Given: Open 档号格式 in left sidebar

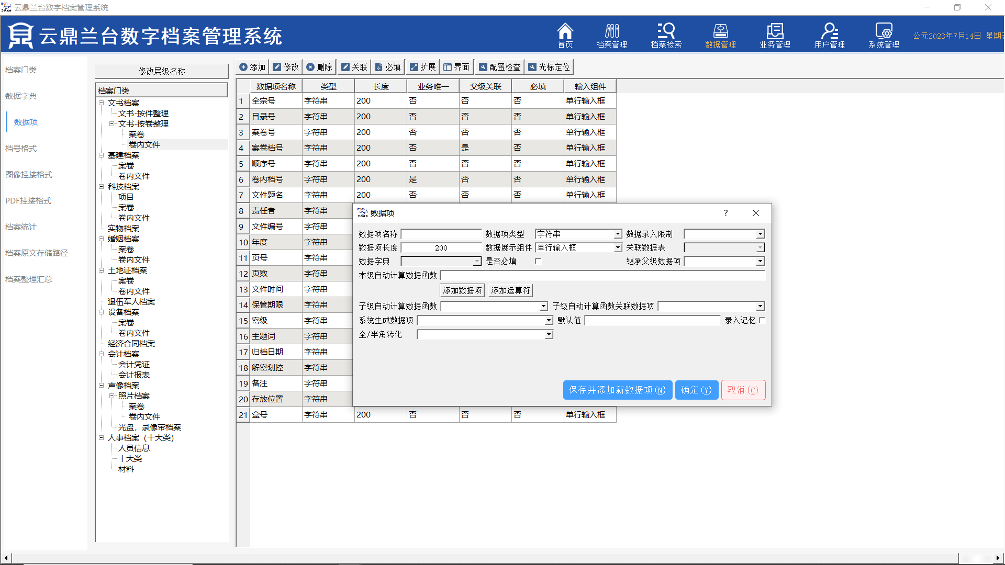Looking at the screenshot, I should (21, 148).
